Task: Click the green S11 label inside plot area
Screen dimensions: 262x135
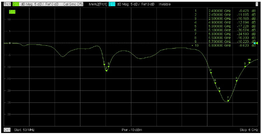Action: pyautogui.click(x=12, y=12)
